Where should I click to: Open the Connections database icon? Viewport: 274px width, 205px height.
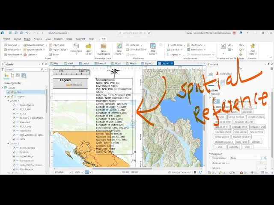pos(76,46)
